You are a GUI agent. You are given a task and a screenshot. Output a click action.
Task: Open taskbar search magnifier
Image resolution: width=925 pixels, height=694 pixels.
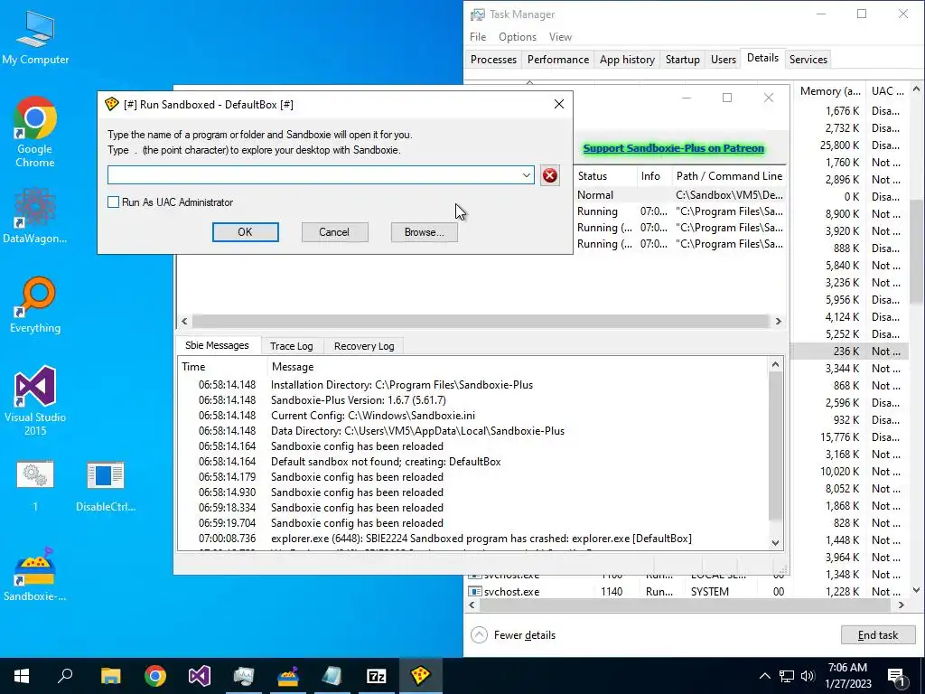[65, 676]
